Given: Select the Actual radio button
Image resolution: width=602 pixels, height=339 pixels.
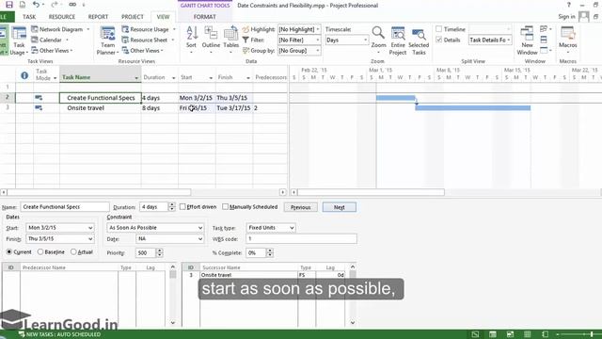Looking at the screenshot, I should coord(73,252).
